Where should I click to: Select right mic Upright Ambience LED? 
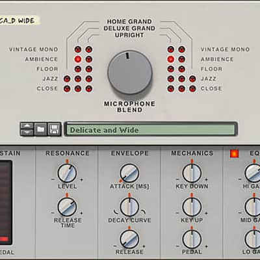(171, 59)
